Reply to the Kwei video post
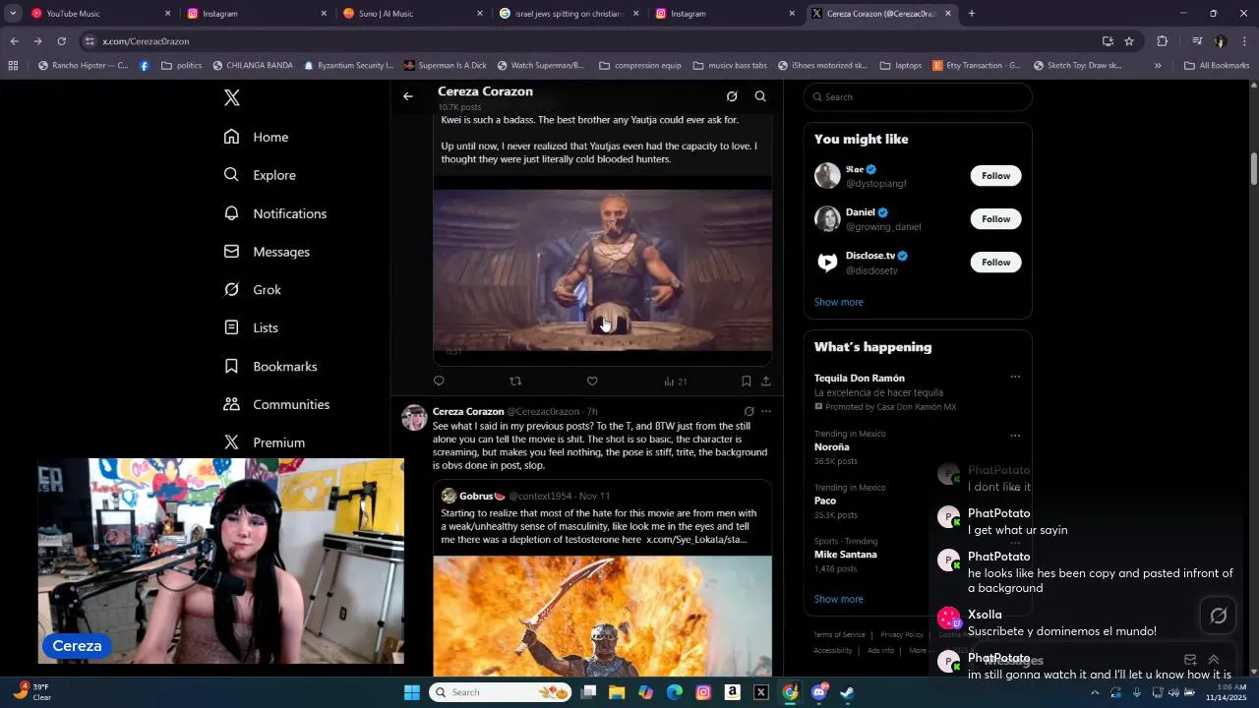 point(439,382)
